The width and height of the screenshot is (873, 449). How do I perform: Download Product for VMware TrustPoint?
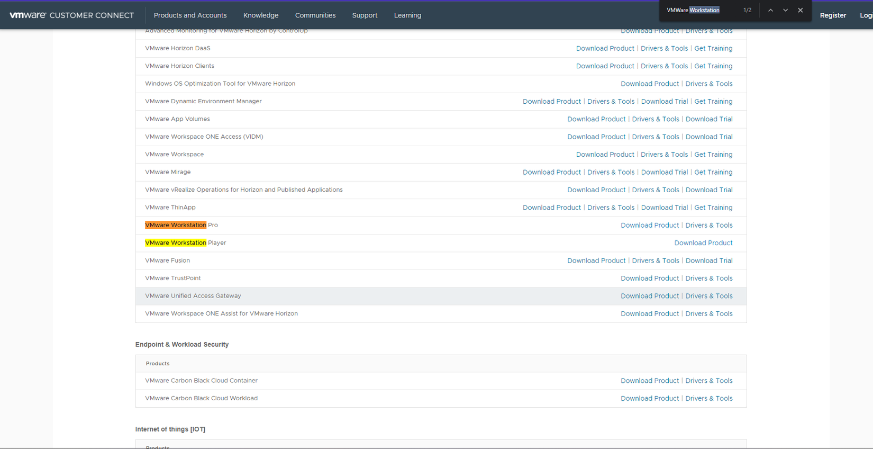pos(650,279)
